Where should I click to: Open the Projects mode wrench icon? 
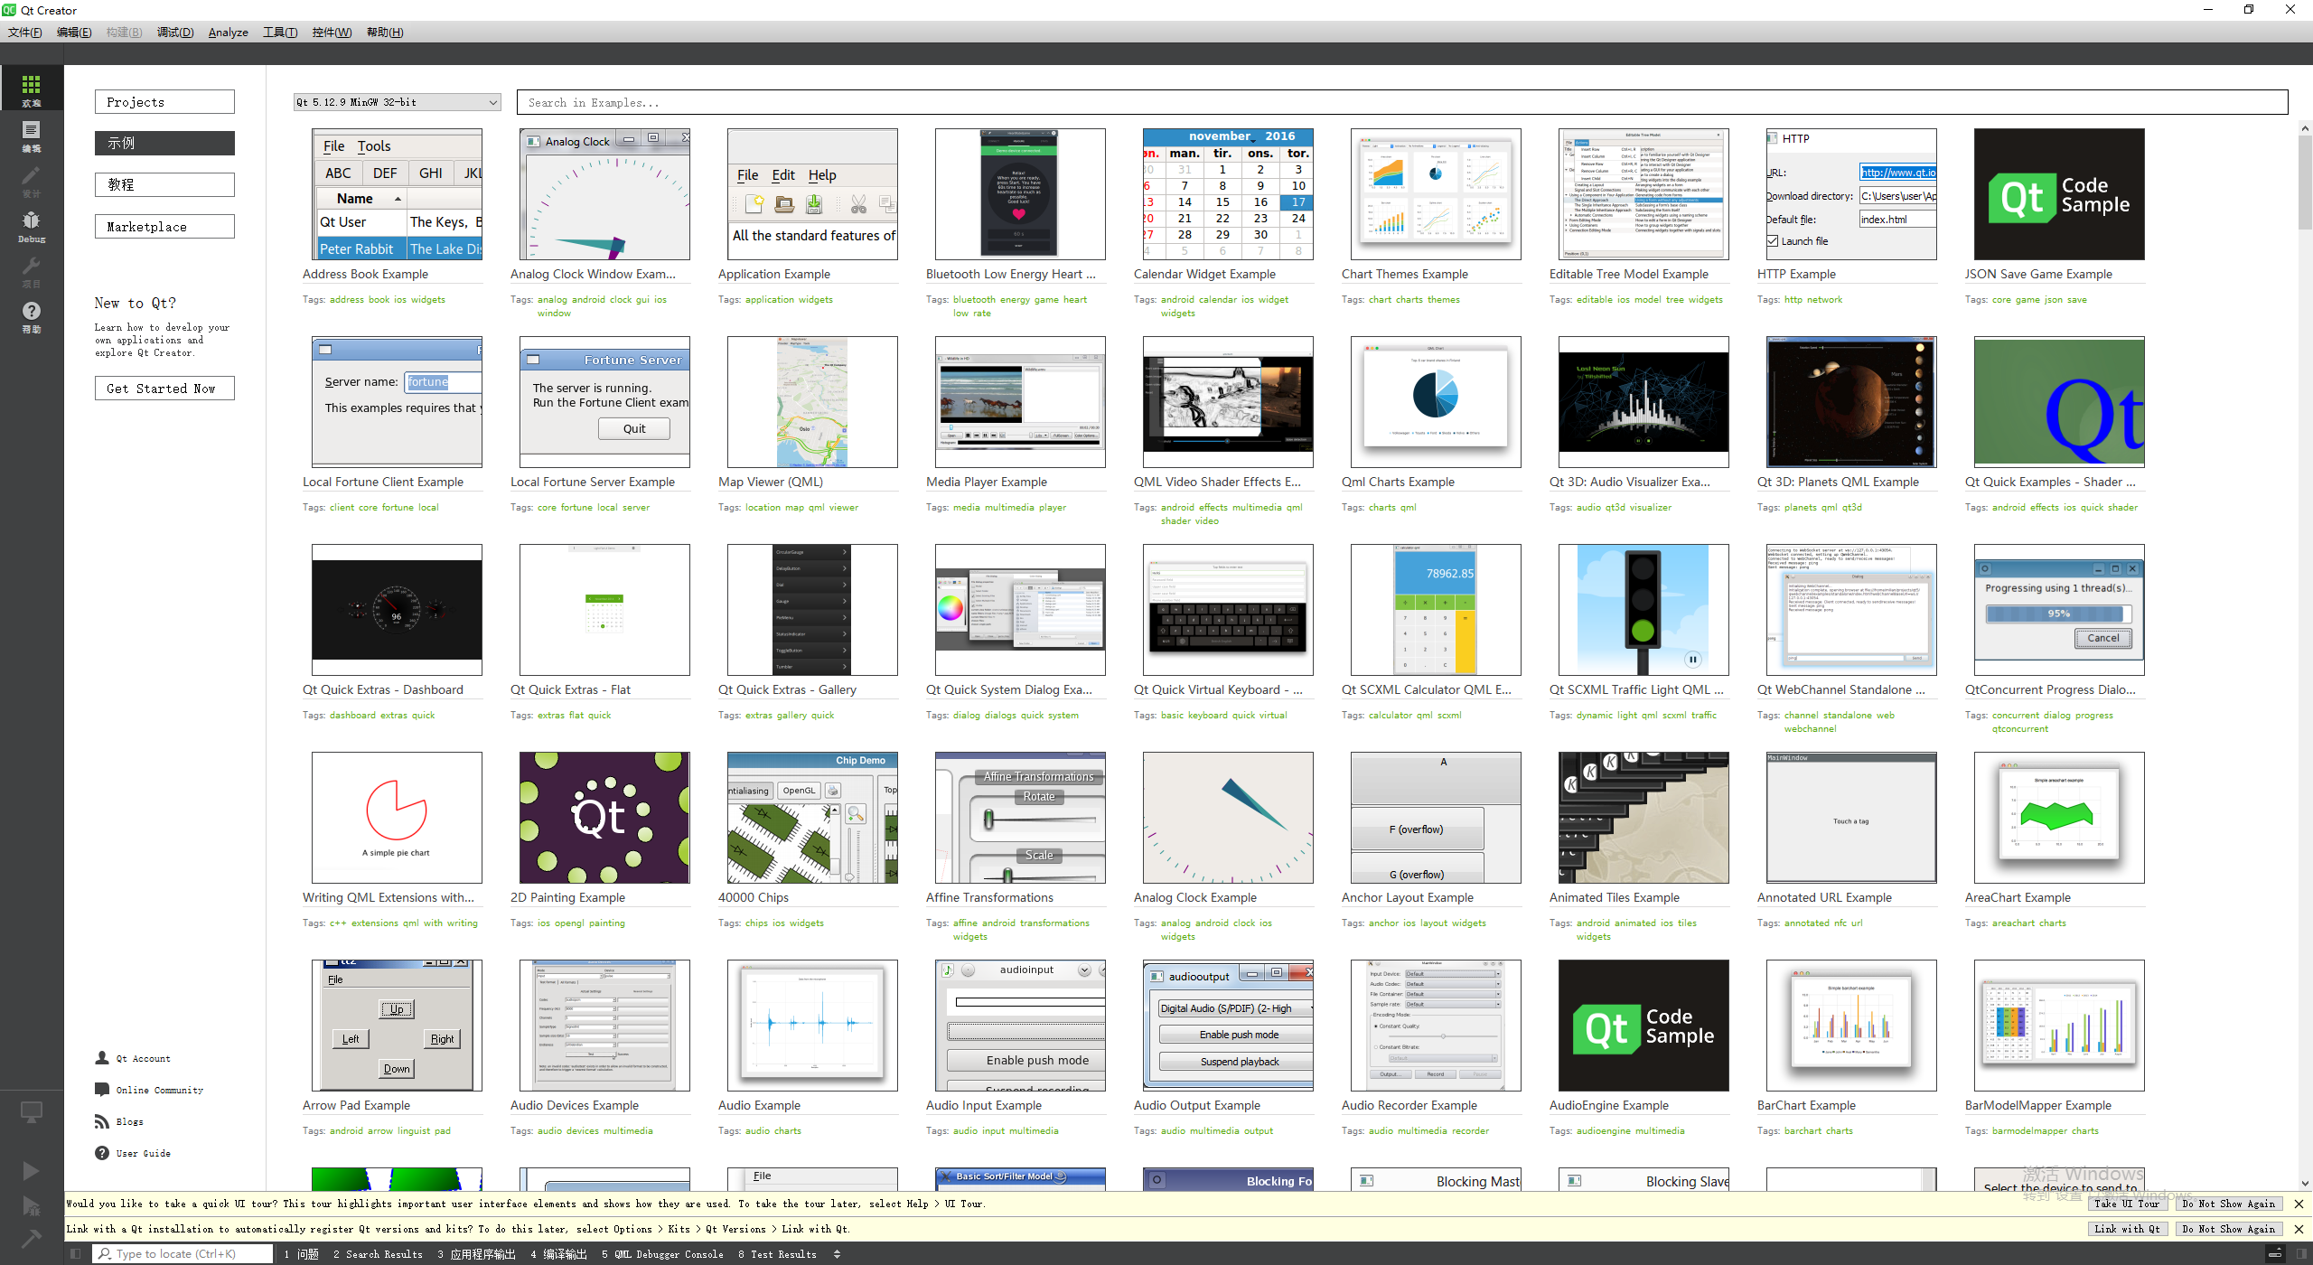[x=32, y=270]
